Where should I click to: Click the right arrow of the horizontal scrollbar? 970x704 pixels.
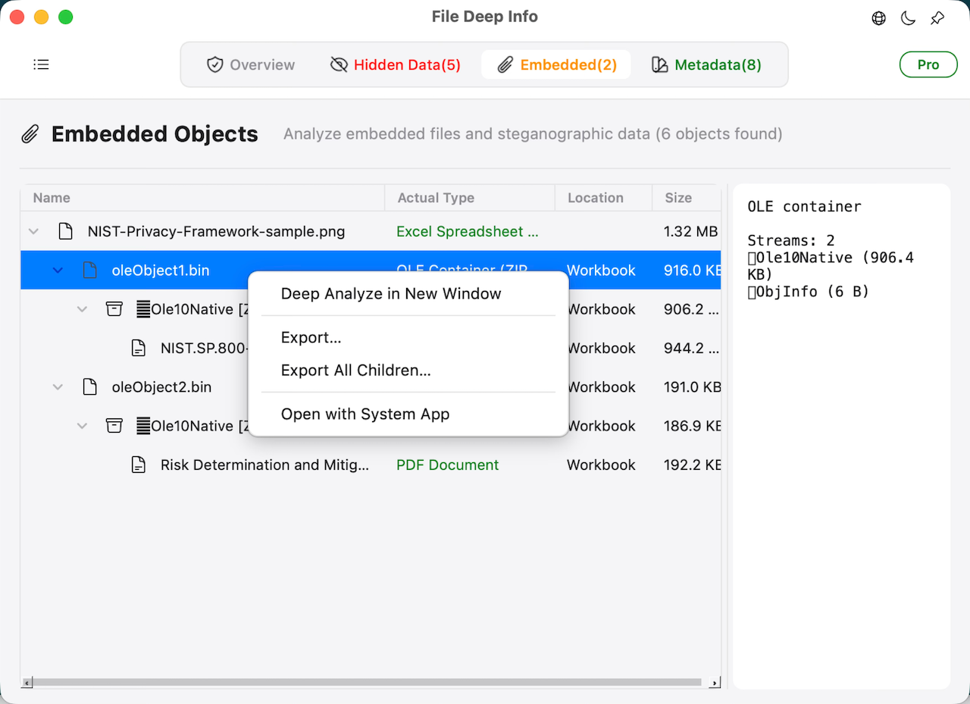tap(713, 682)
